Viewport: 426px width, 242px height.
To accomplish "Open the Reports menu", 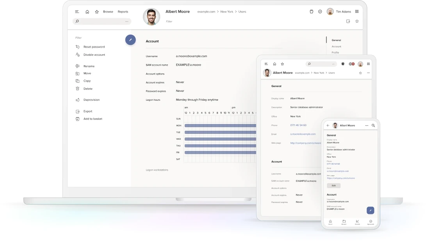I will tap(123, 12).
